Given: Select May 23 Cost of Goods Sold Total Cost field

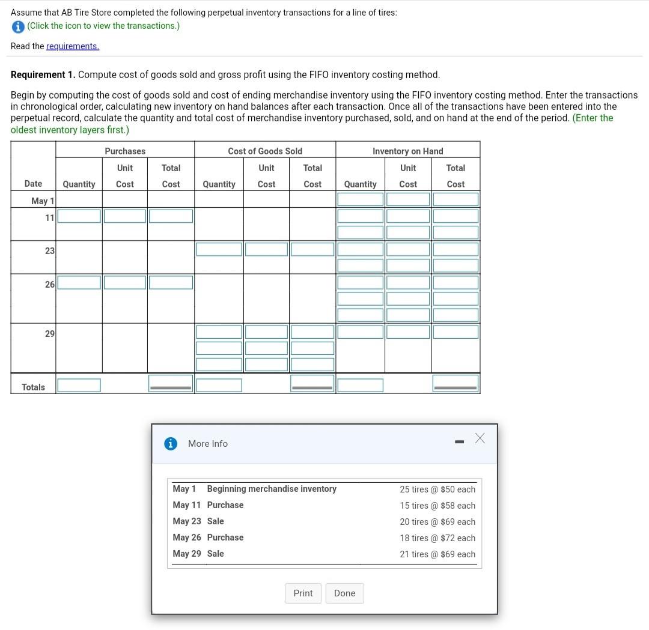Looking at the screenshot, I should point(312,249).
